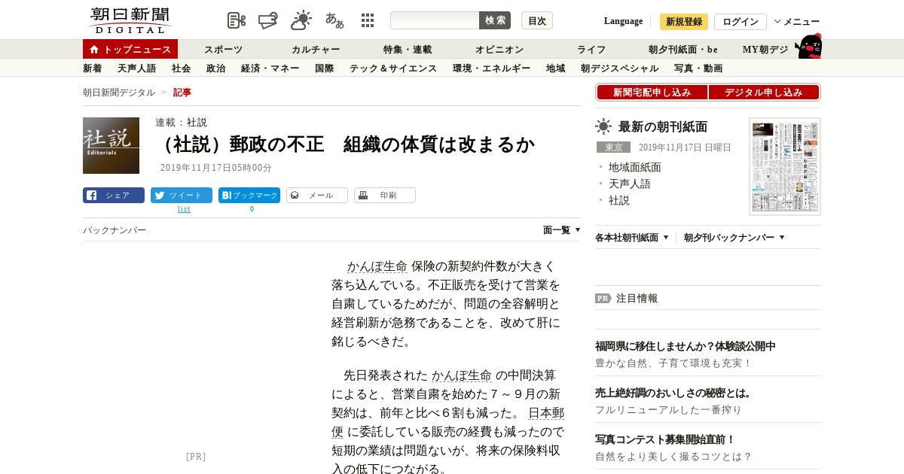Open 社説 link in sidebar list
Image resolution: width=904 pixels, height=474 pixels.
tap(619, 200)
